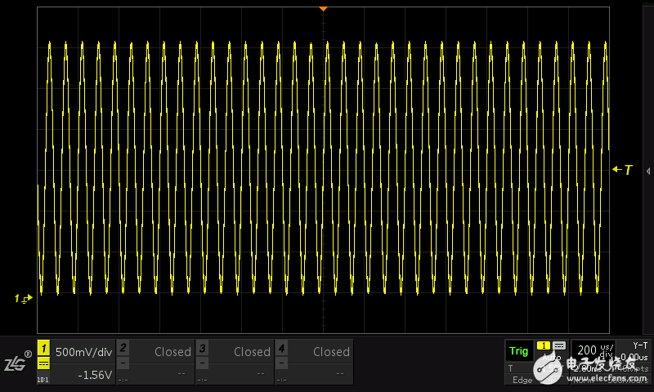Click channel 1 ground level marker
Image resolution: width=654 pixels, height=392 pixels.
[x=24, y=298]
